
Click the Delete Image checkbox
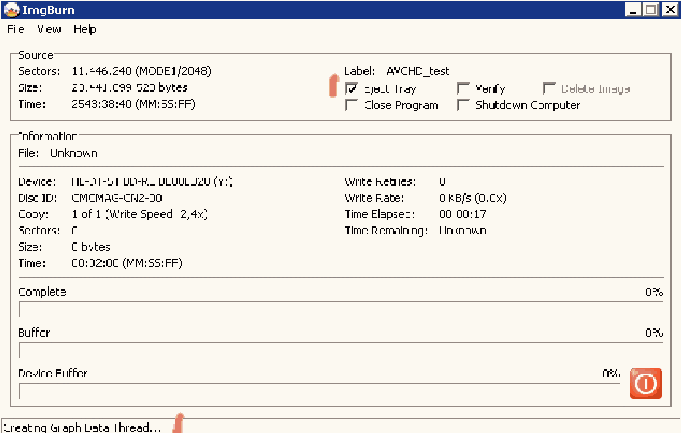point(549,88)
